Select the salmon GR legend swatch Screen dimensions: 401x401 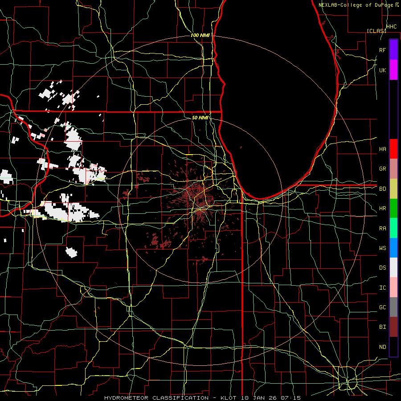(393, 168)
